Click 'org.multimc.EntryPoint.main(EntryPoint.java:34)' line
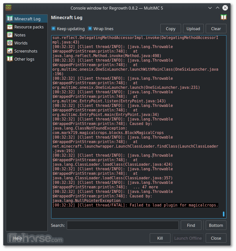236x251 pixels. tap(106, 115)
